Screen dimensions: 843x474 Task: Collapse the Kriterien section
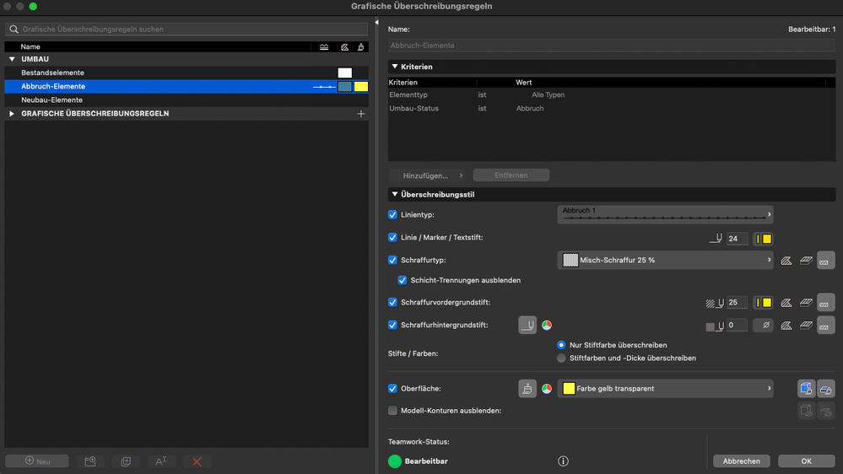point(395,67)
